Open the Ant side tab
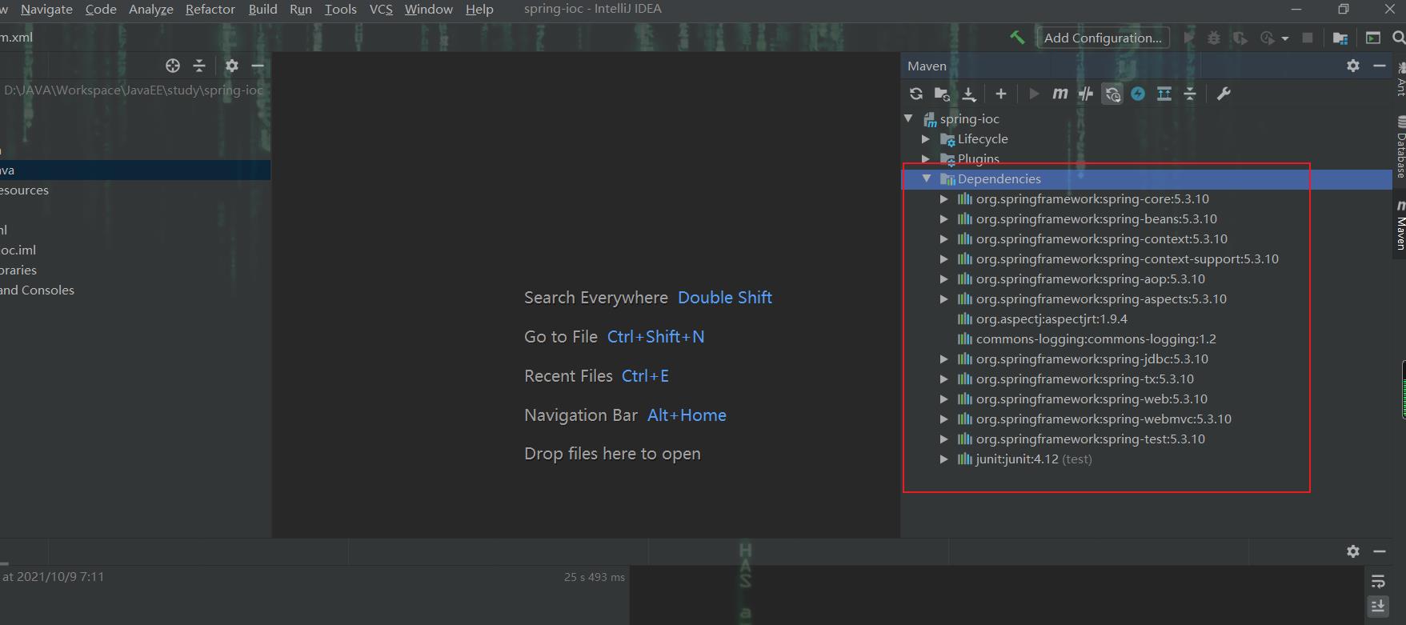 point(1400,80)
